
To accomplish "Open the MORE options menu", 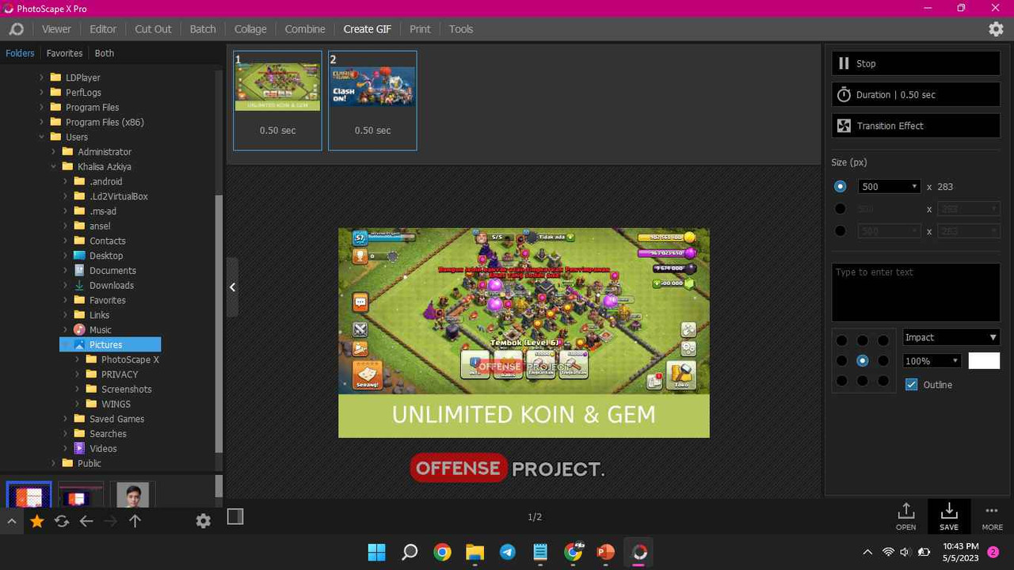I will click(992, 516).
